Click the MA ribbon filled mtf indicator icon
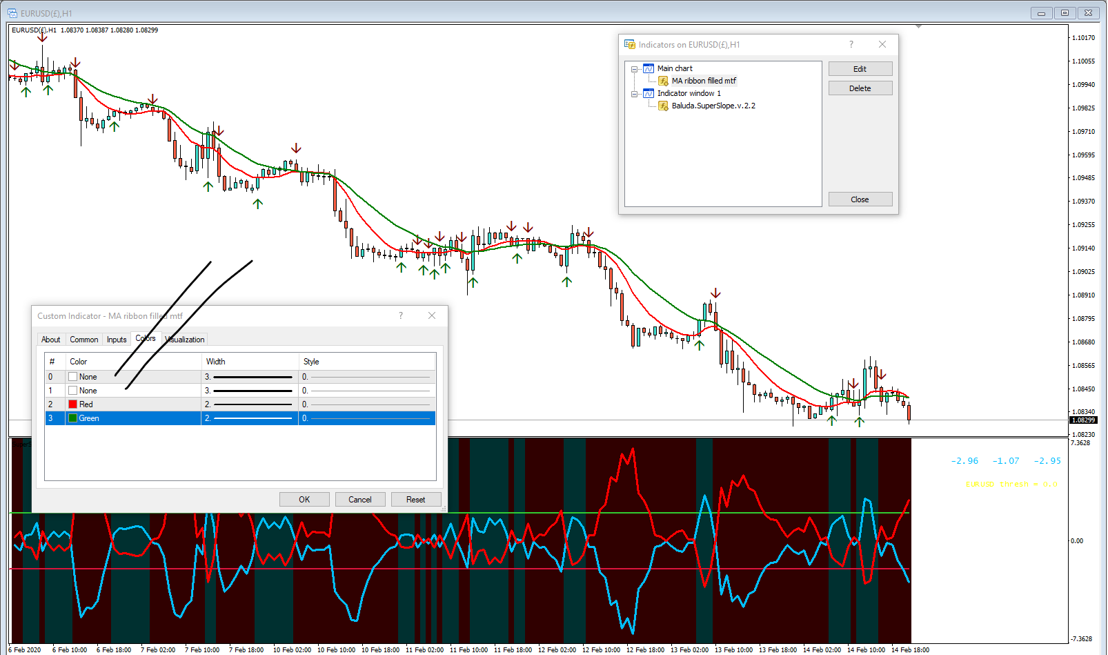 coord(663,81)
